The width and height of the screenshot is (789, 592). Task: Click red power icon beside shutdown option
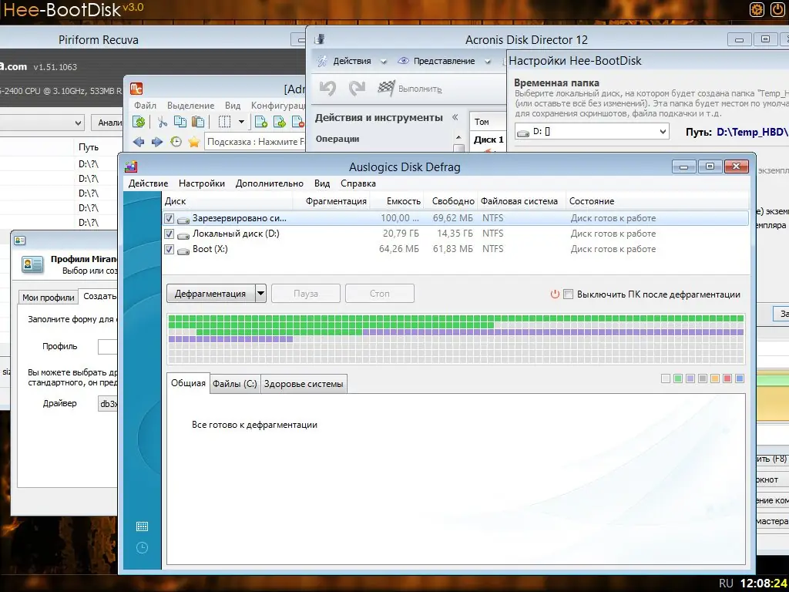click(x=555, y=294)
